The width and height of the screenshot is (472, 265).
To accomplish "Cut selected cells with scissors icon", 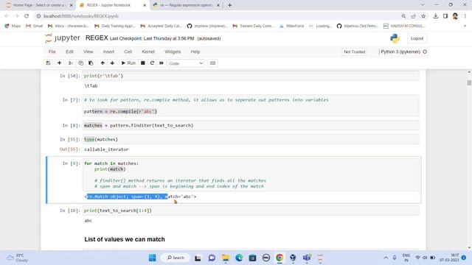I will [x=71, y=63].
